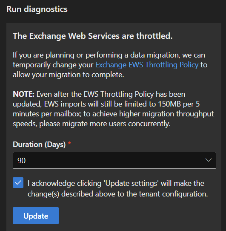The height and width of the screenshot is (231, 226).
Task: Click the bold NOTE: label
Action: coord(23,94)
